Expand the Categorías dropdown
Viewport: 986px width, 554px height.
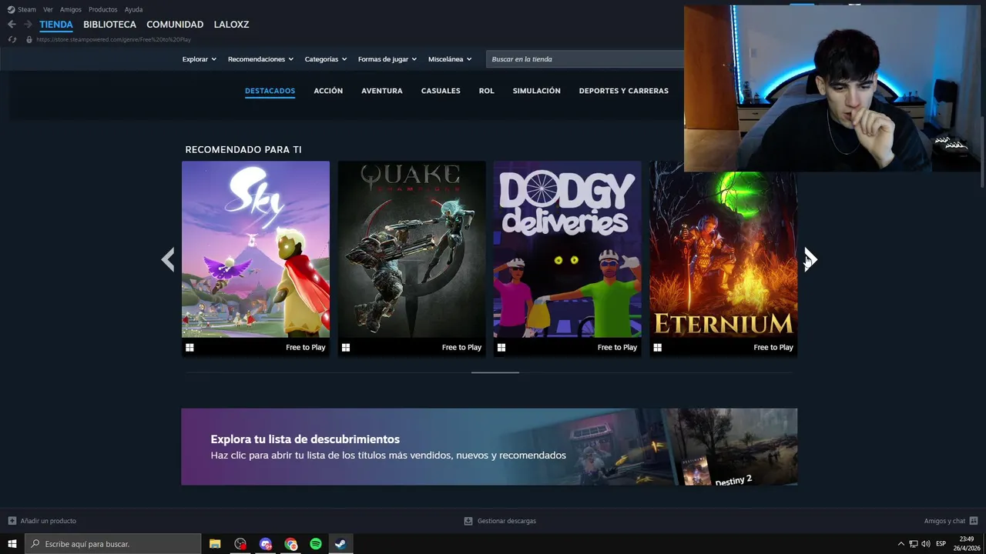(x=326, y=59)
